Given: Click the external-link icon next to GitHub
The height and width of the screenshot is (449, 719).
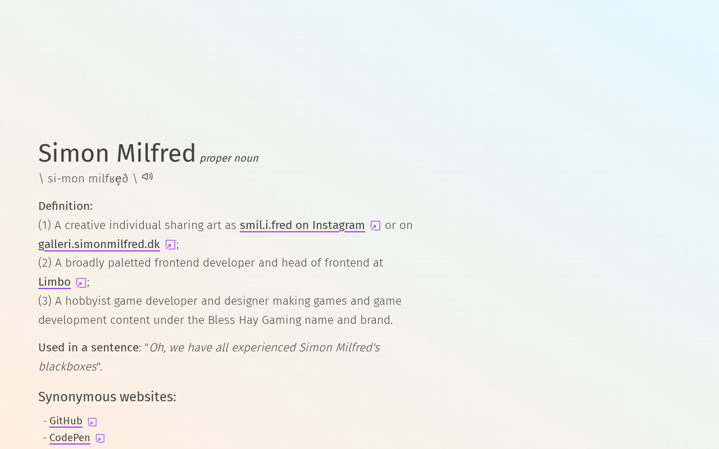Looking at the screenshot, I should tap(92, 422).
